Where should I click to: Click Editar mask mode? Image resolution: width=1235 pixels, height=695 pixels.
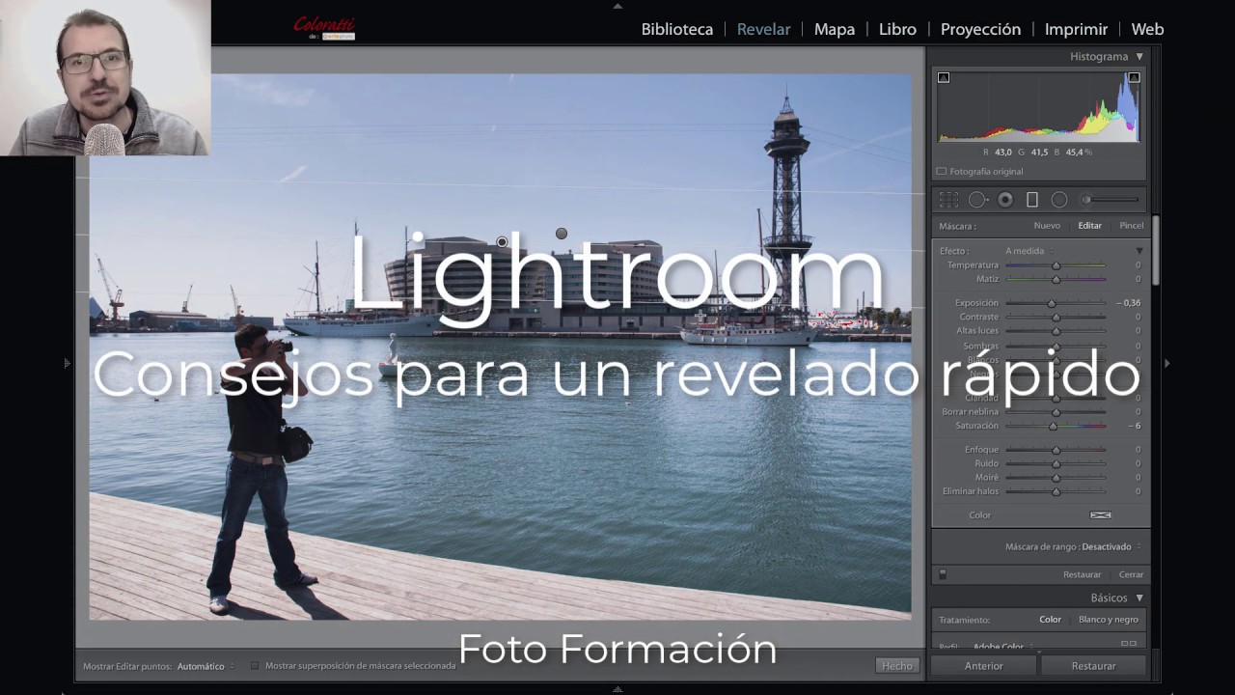coord(1089,226)
